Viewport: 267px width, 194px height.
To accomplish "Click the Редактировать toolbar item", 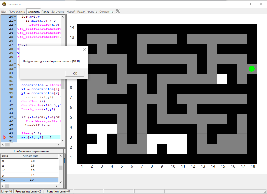I will click(87, 12).
